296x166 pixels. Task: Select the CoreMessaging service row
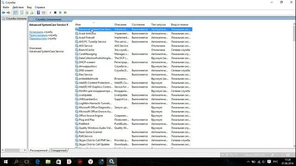pos(134,54)
